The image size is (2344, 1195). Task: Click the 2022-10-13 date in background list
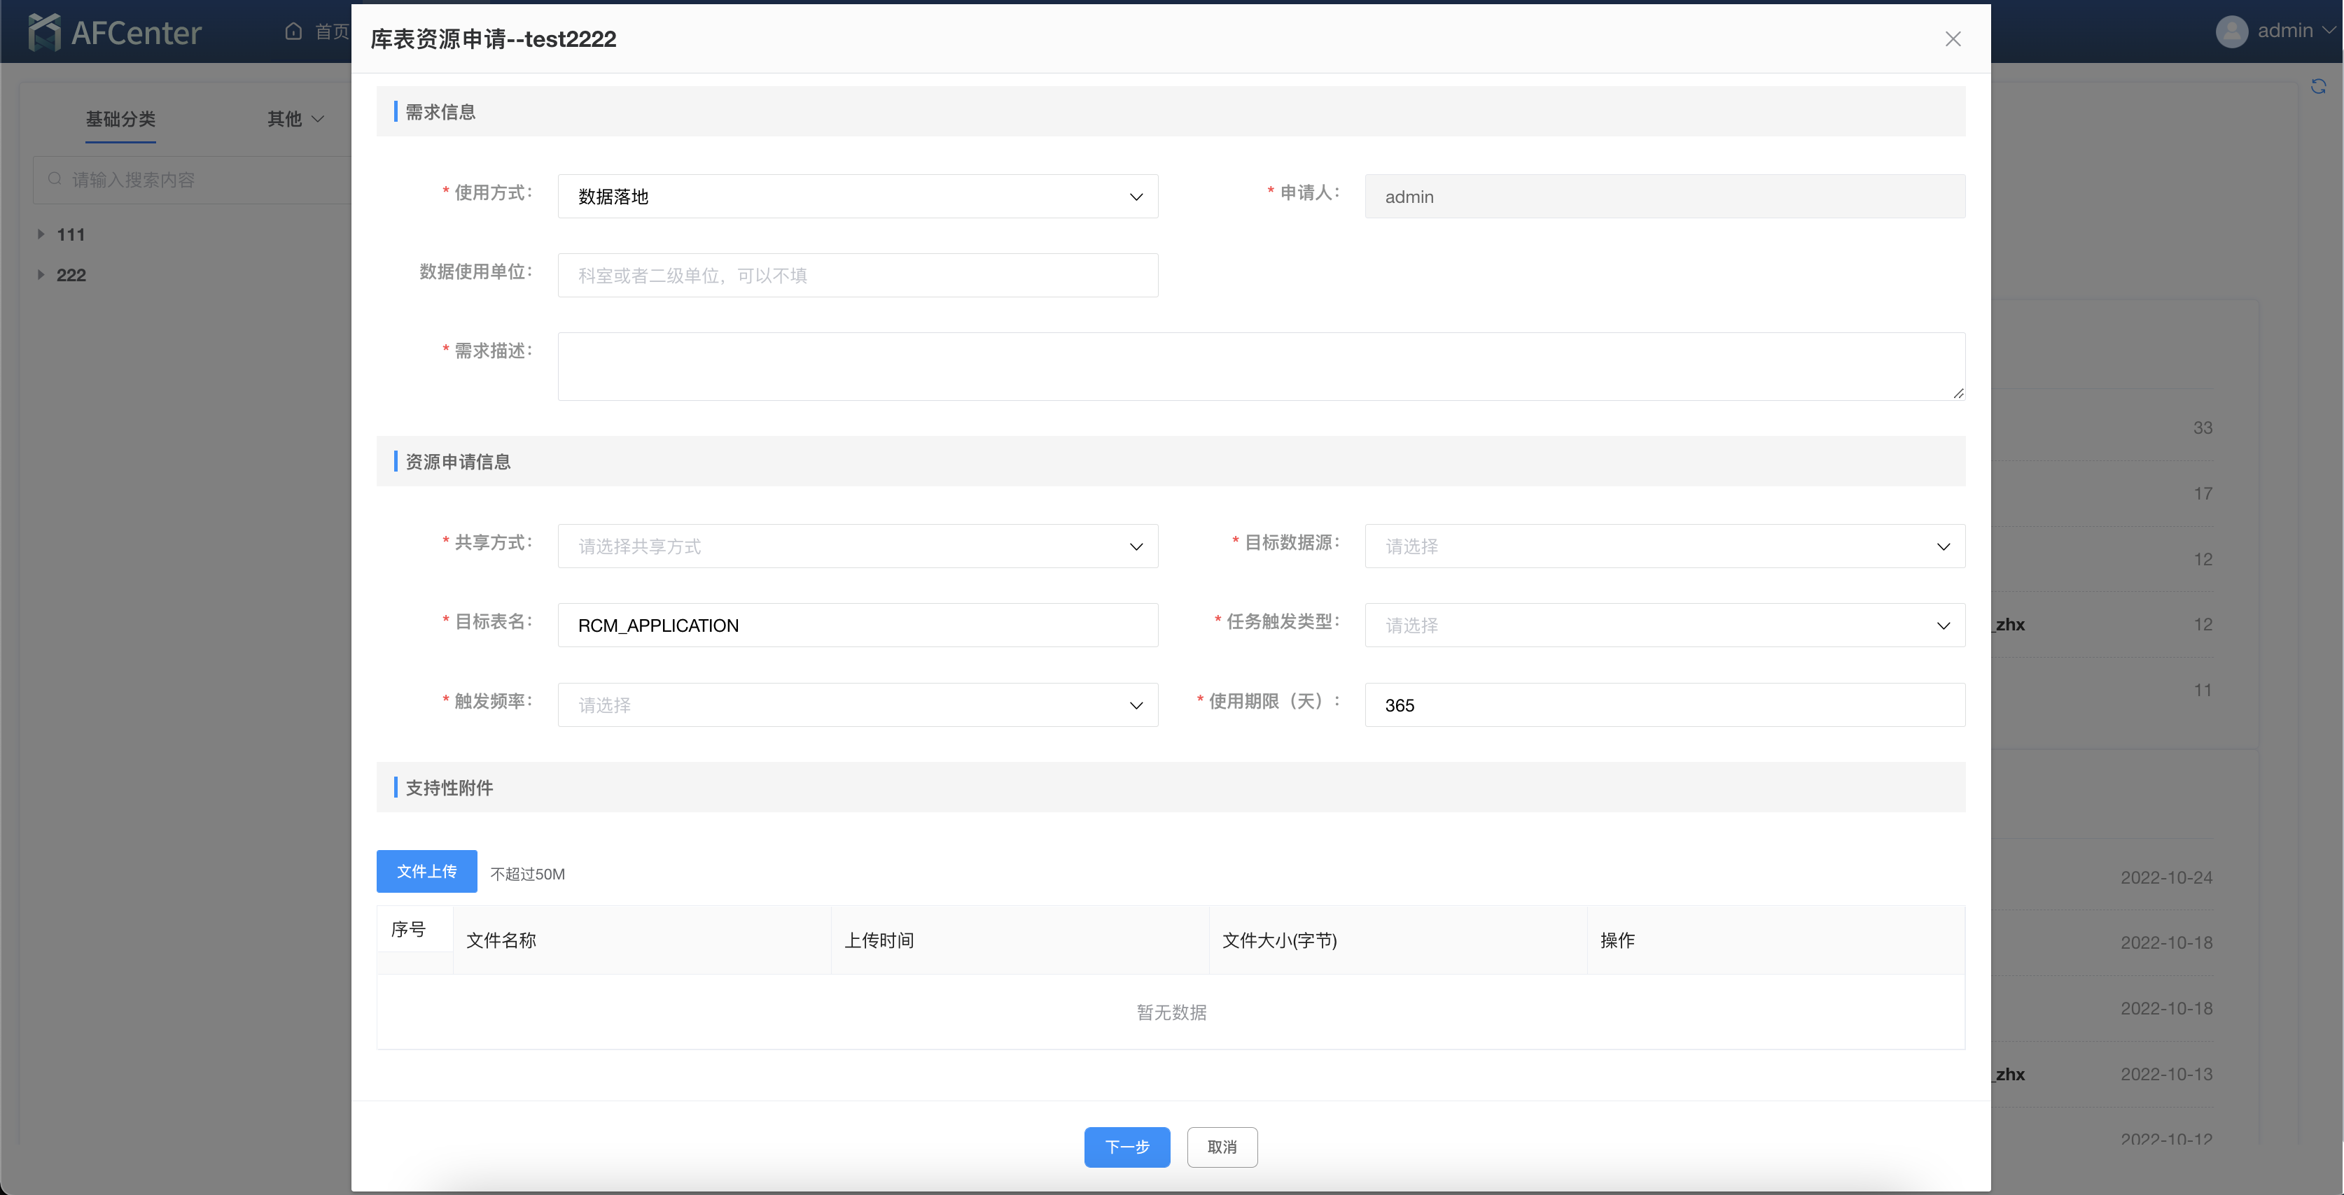point(2167,1074)
